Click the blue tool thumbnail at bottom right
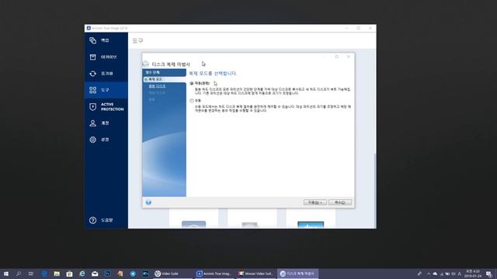 (311, 225)
